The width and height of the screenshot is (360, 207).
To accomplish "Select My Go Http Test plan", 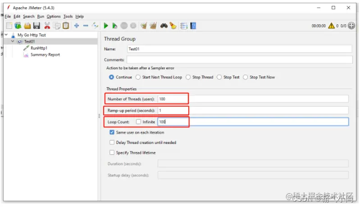I will (32, 35).
